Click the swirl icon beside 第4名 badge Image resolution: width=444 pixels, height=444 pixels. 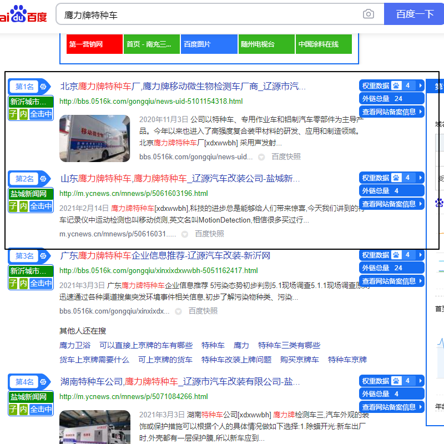(43, 382)
